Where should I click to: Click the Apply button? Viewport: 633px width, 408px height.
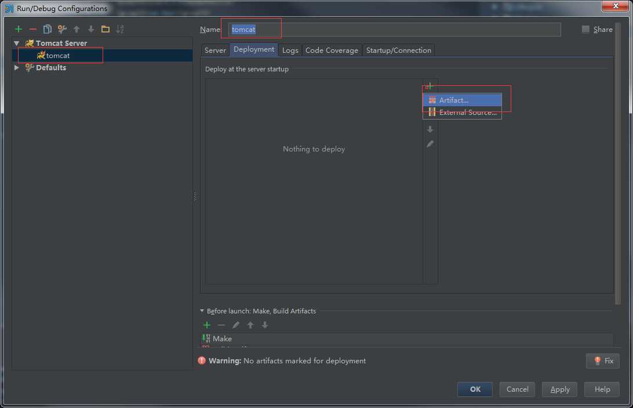[x=559, y=389]
